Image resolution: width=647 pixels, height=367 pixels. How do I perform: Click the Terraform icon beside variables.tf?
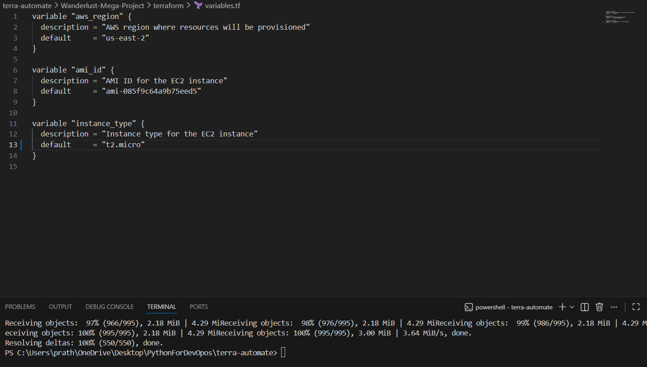pyautogui.click(x=198, y=5)
